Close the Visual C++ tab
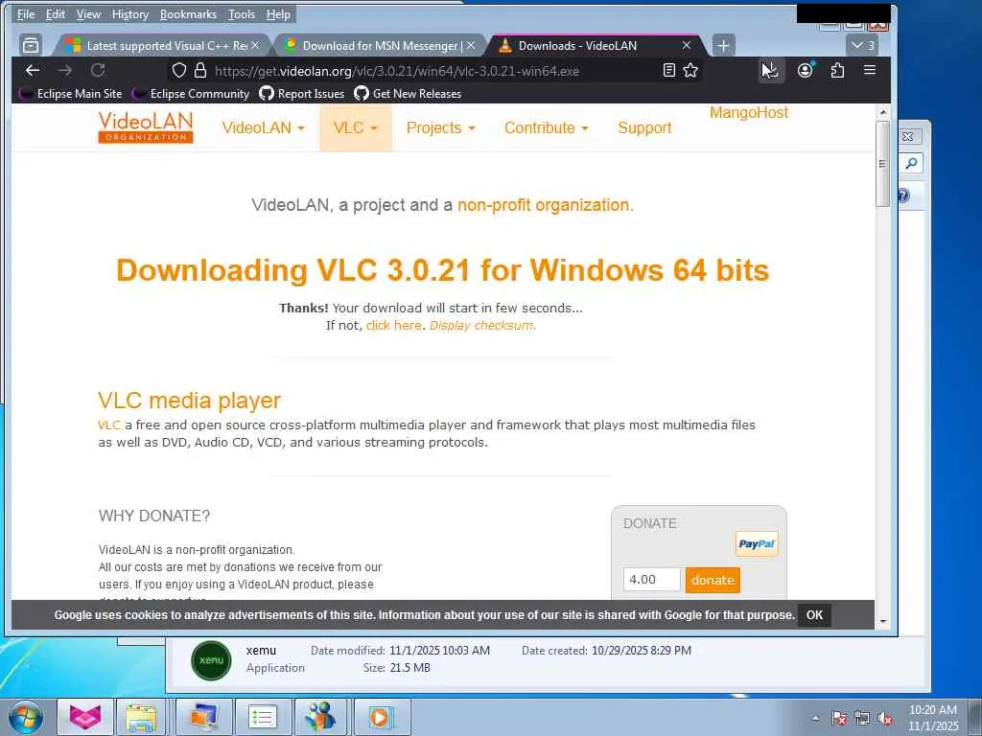This screenshot has width=982, height=736. [x=255, y=45]
